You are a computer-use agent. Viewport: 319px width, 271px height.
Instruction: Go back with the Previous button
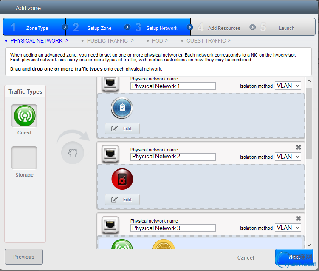coord(24,257)
